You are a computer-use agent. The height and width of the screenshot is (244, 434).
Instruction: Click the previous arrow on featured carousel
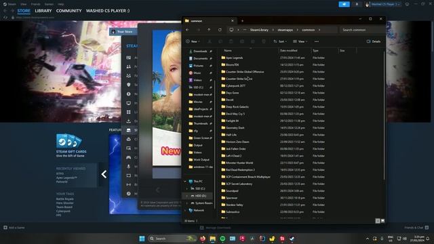(x=104, y=174)
